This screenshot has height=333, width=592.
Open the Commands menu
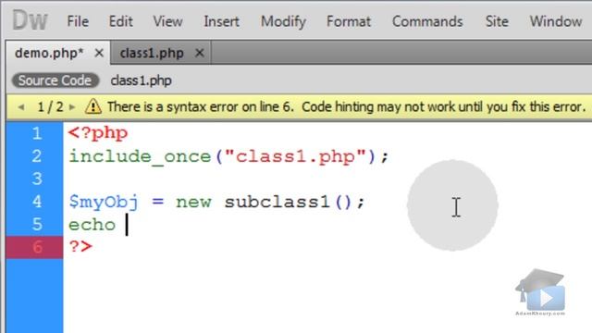point(427,21)
